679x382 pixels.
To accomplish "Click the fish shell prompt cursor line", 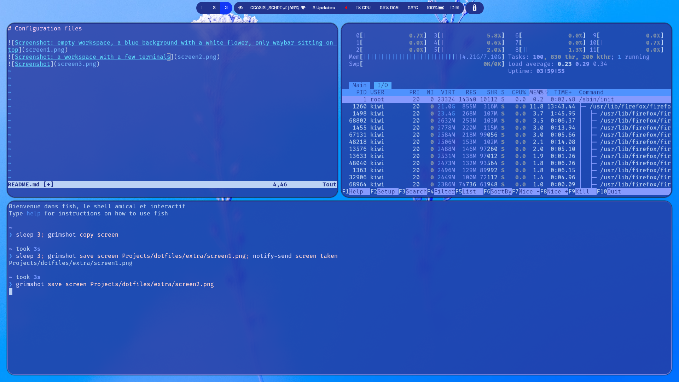I will point(11,291).
